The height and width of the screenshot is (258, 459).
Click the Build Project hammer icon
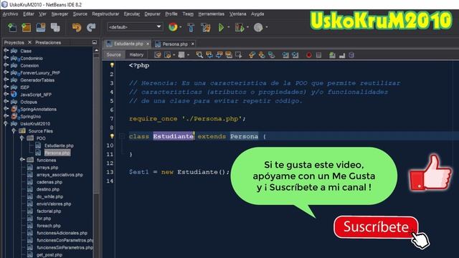point(191,27)
